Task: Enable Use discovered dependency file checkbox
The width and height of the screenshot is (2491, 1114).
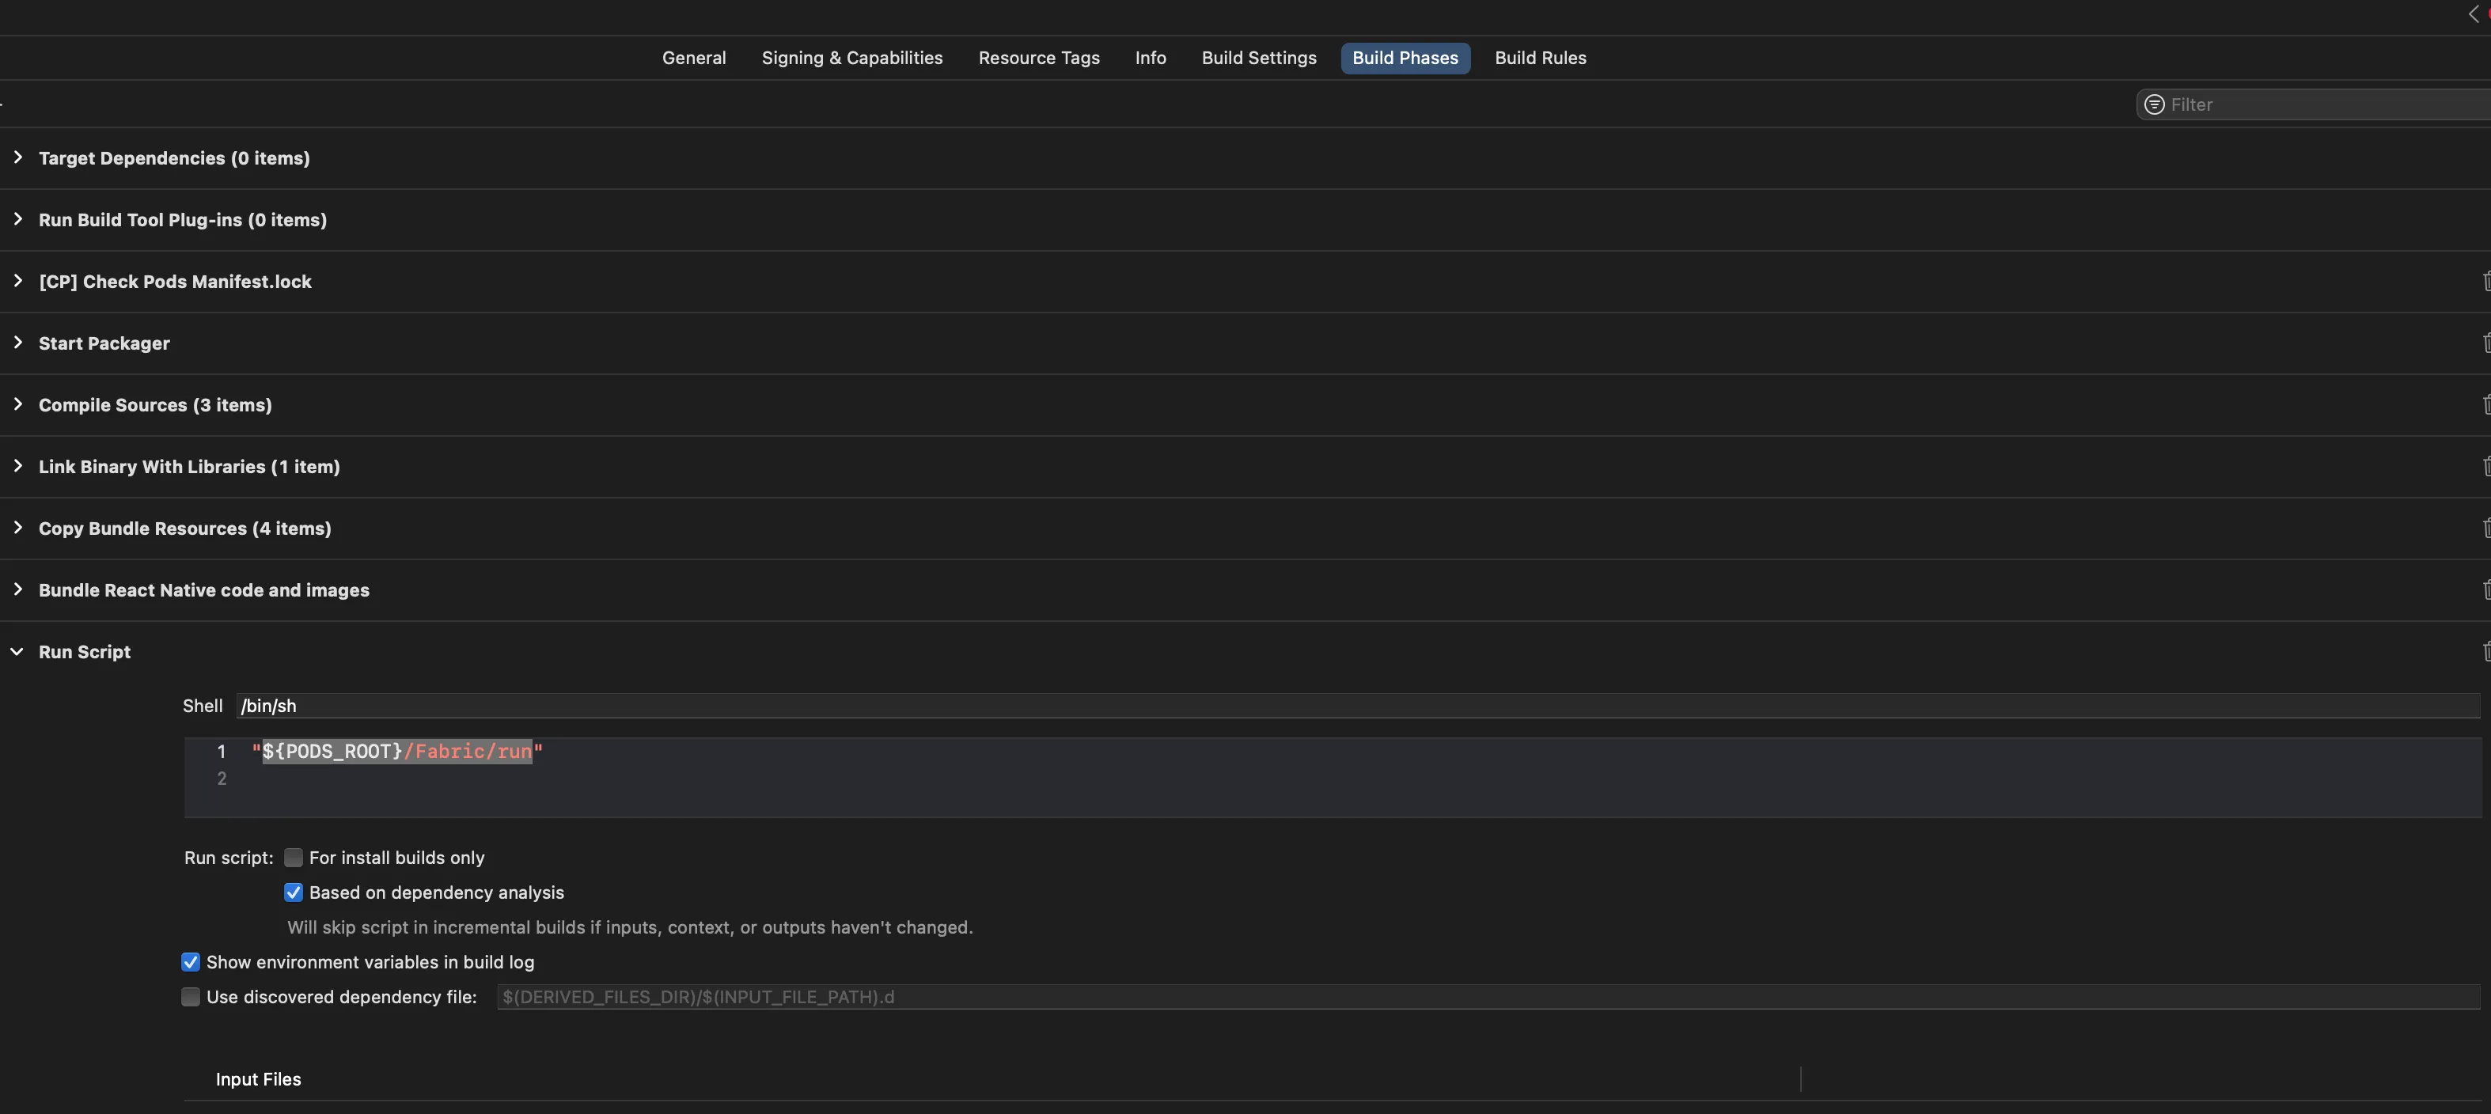Action: point(191,997)
